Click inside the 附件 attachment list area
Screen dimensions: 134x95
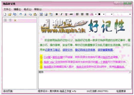point(85,81)
